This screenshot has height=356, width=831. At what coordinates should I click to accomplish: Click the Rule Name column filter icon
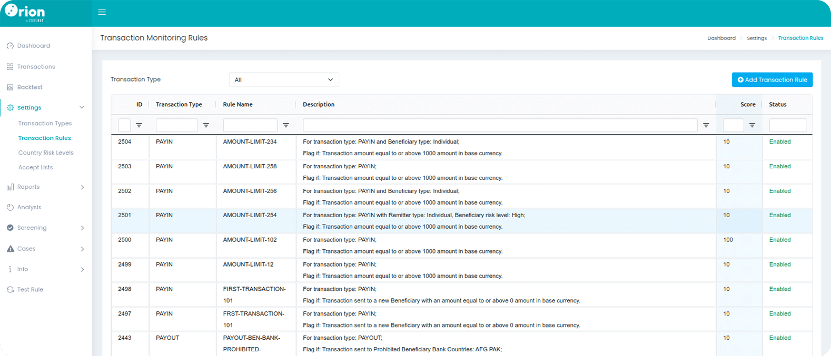[x=286, y=125]
